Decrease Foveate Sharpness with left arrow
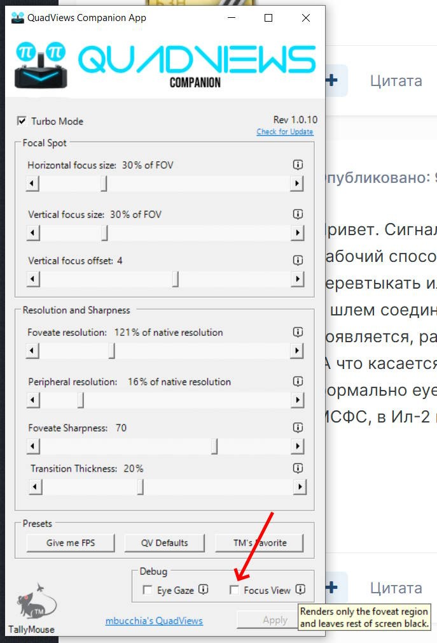Image resolution: width=437 pixels, height=643 pixels. (x=32, y=446)
